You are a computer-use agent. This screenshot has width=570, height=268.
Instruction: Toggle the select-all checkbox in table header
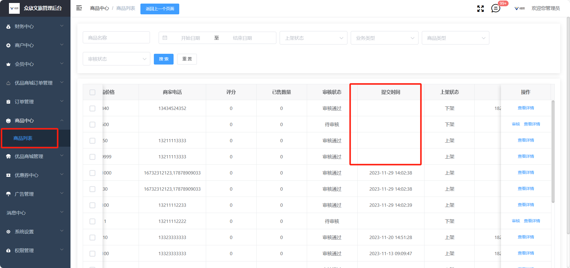coord(92,92)
